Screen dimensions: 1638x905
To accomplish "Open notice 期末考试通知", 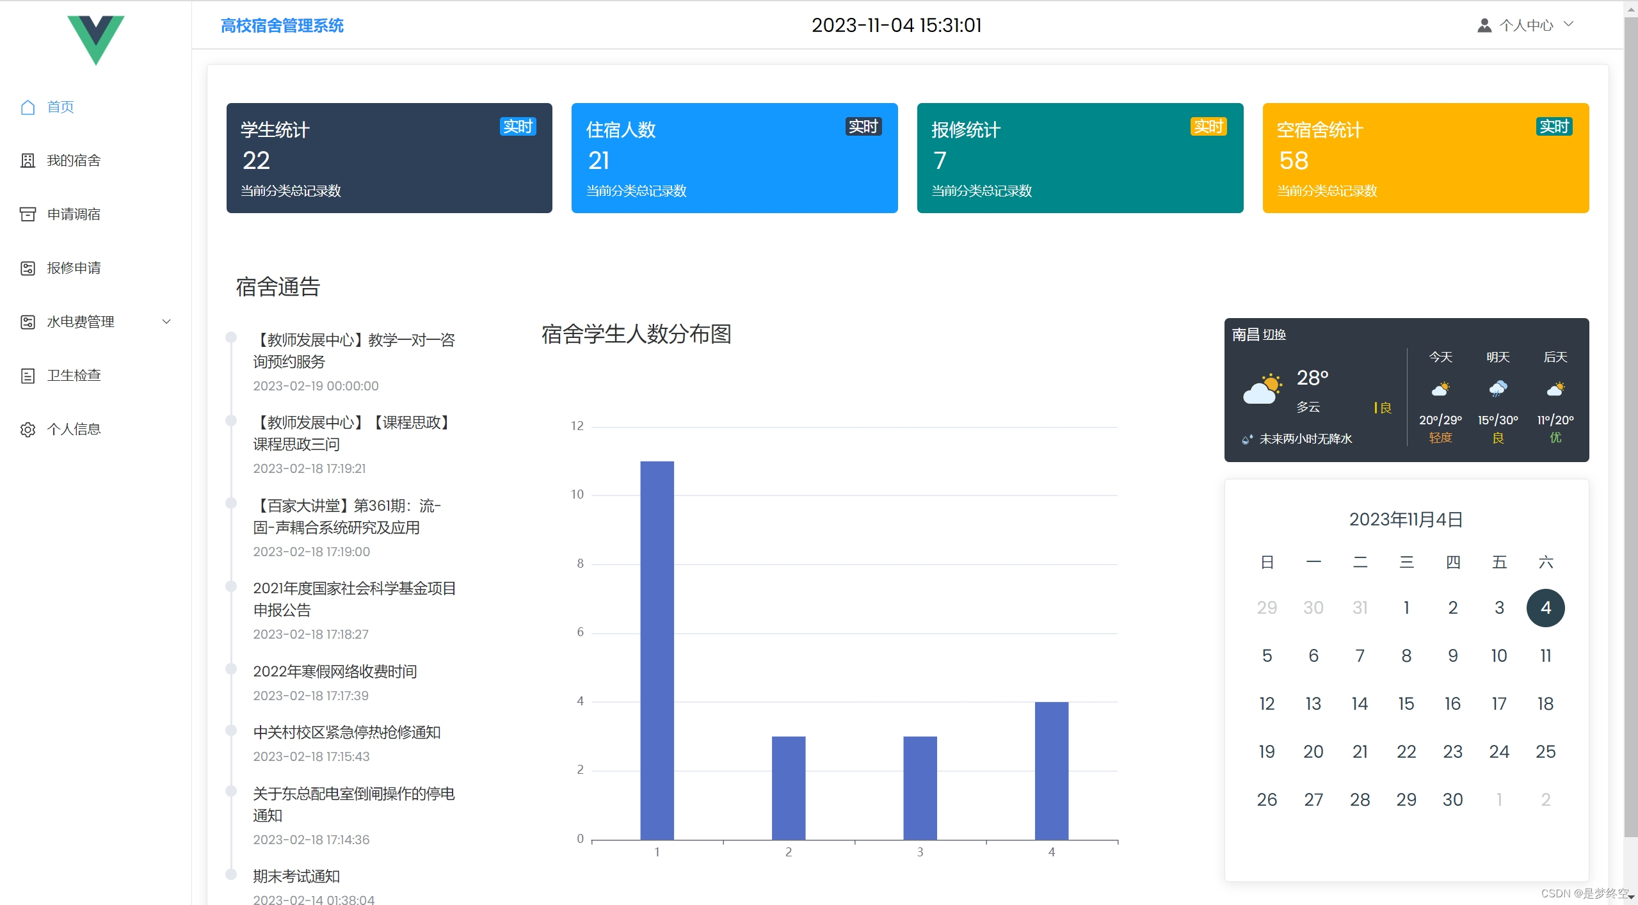I will coord(297,876).
